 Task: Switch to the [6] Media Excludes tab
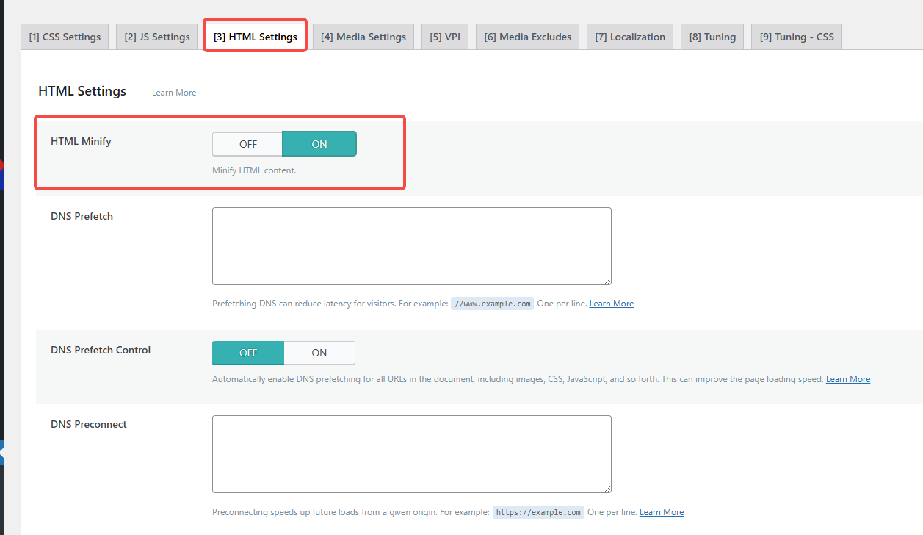click(527, 37)
